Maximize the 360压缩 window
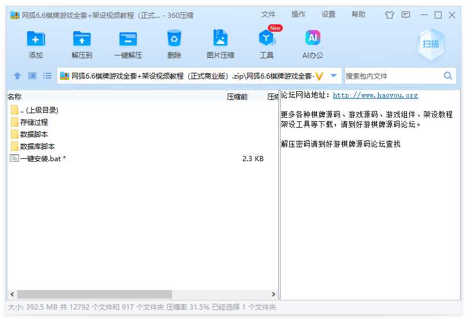This screenshot has height=320, width=467. pyautogui.click(x=438, y=15)
